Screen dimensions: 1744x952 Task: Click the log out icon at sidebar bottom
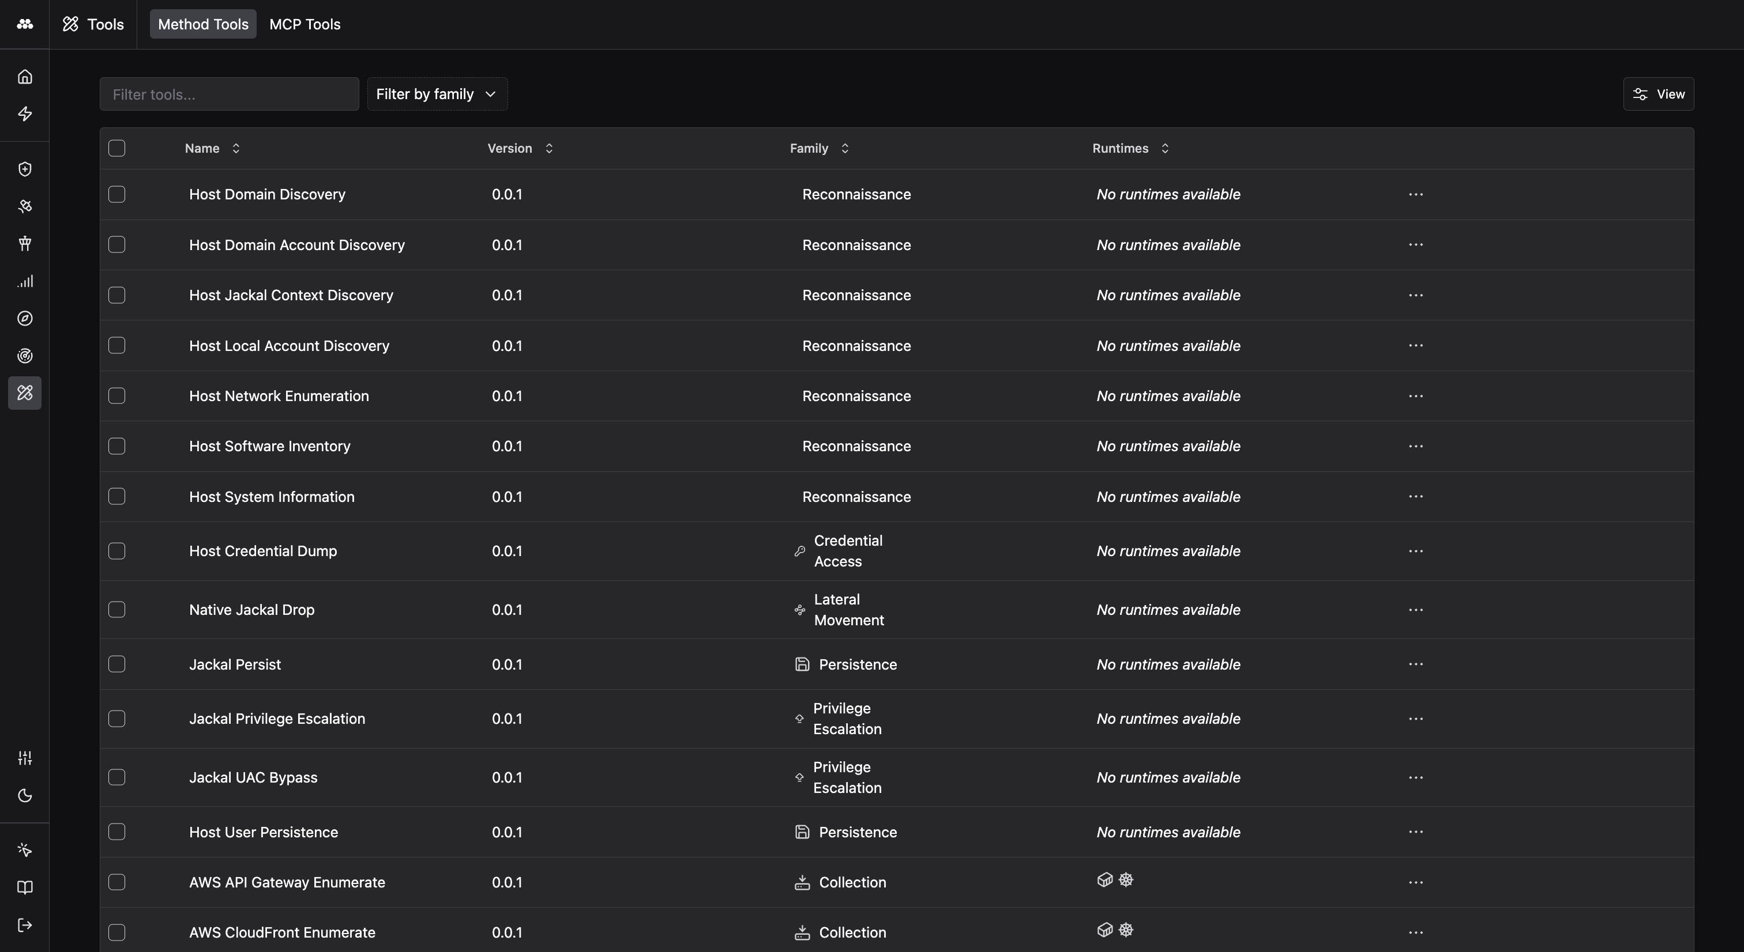[x=24, y=925]
